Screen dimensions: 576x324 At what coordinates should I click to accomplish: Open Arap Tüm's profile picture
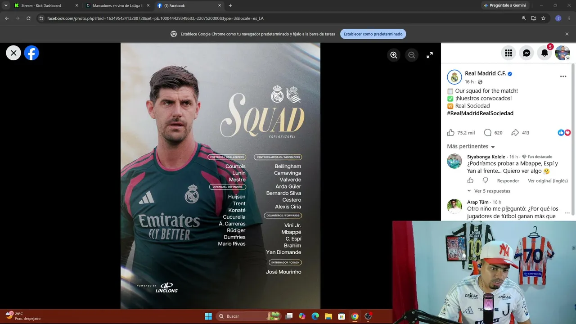click(x=454, y=207)
